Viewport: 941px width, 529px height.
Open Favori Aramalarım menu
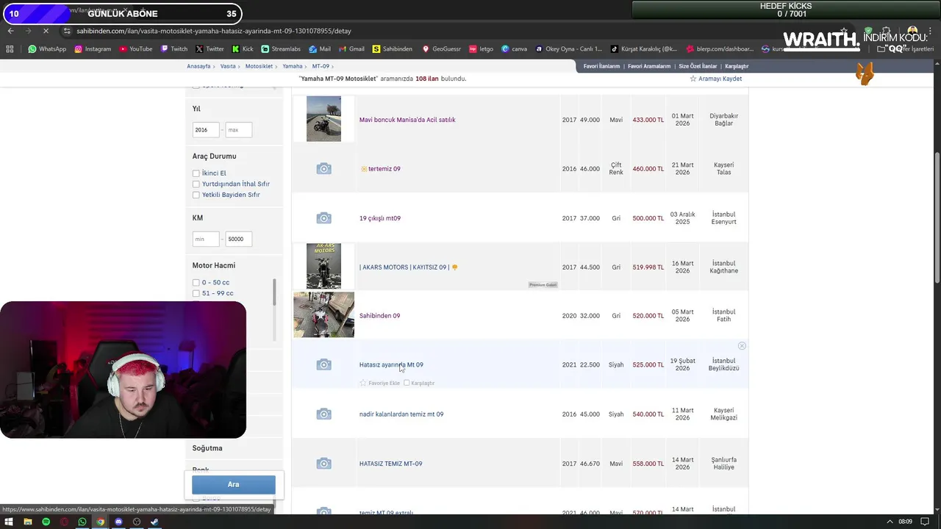pos(649,66)
